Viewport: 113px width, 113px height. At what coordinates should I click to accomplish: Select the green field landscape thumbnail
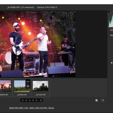(22, 86)
